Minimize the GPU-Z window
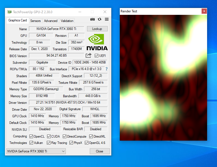 click(x=80, y=12)
